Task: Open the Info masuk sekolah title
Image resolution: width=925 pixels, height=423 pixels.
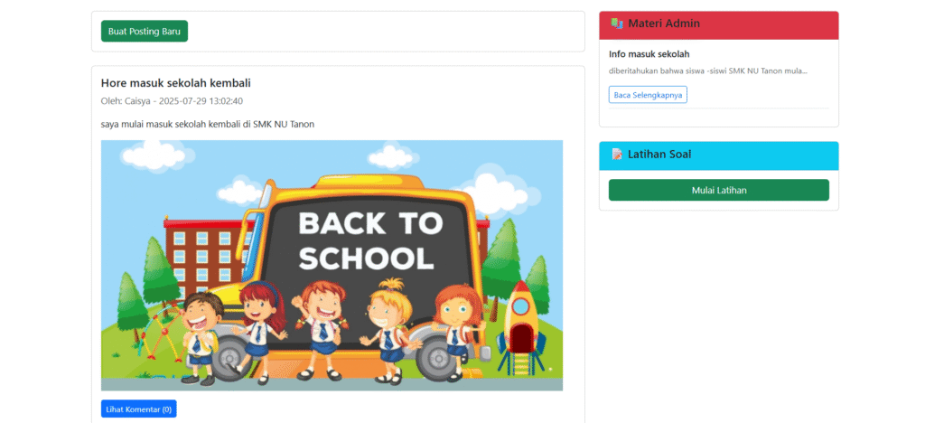Action: coord(649,54)
